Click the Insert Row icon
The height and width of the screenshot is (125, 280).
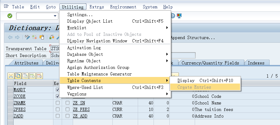pos(32,76)
